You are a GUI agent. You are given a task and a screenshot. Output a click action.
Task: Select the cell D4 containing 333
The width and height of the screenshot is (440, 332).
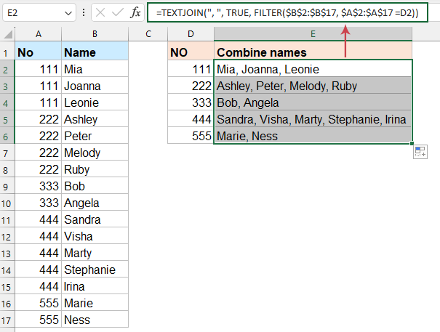tap(191, 102)
